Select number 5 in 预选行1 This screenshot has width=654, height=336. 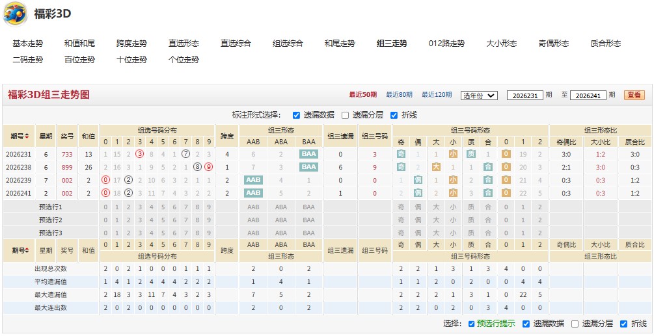tap(163, 207)
